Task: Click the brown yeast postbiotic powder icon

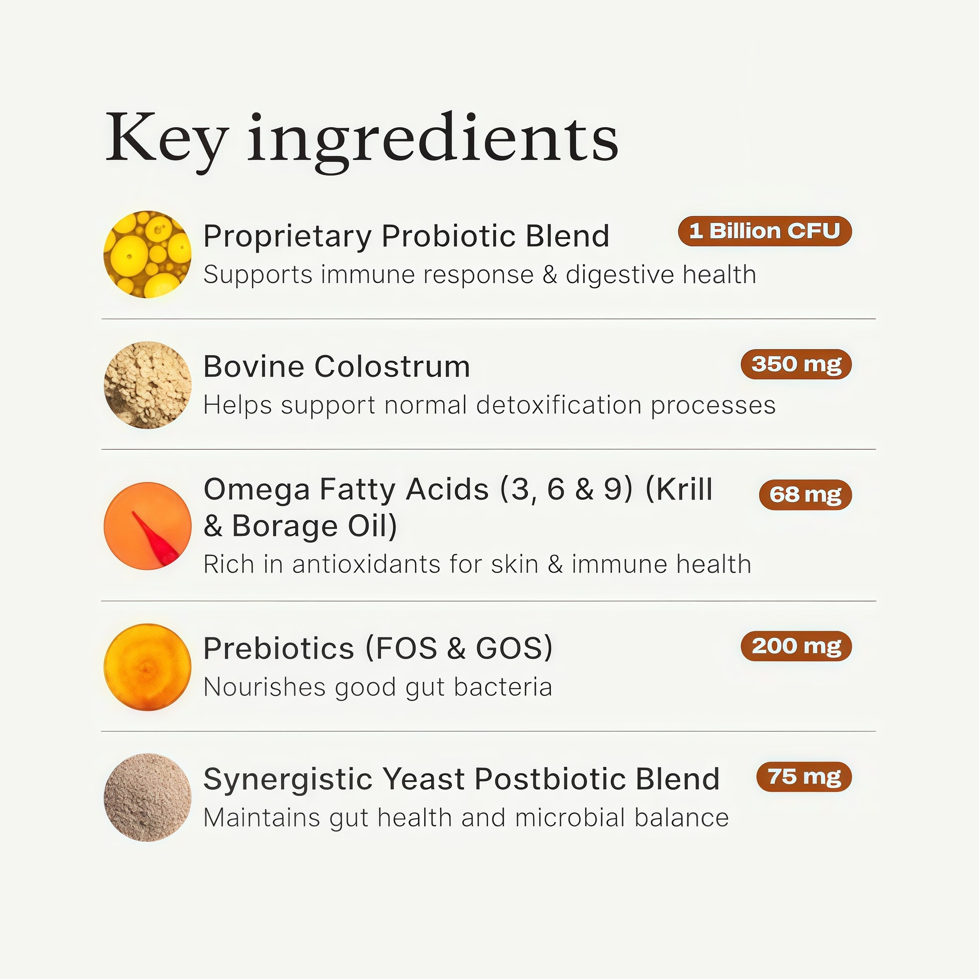Action: coord(147,797)
